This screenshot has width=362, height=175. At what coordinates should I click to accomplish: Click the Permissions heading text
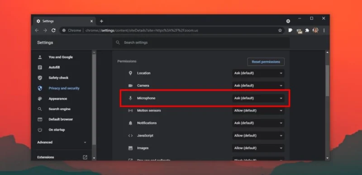127,61
